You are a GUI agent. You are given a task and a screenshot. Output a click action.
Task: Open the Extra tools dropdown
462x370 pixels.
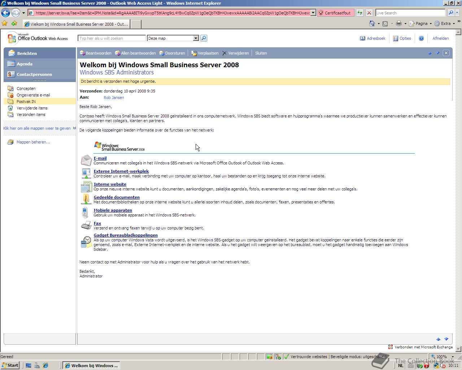pos(445,23)
